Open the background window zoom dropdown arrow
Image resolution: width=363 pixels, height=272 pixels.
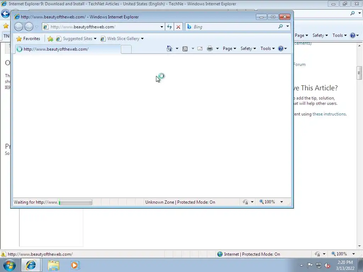pos(353,254)
